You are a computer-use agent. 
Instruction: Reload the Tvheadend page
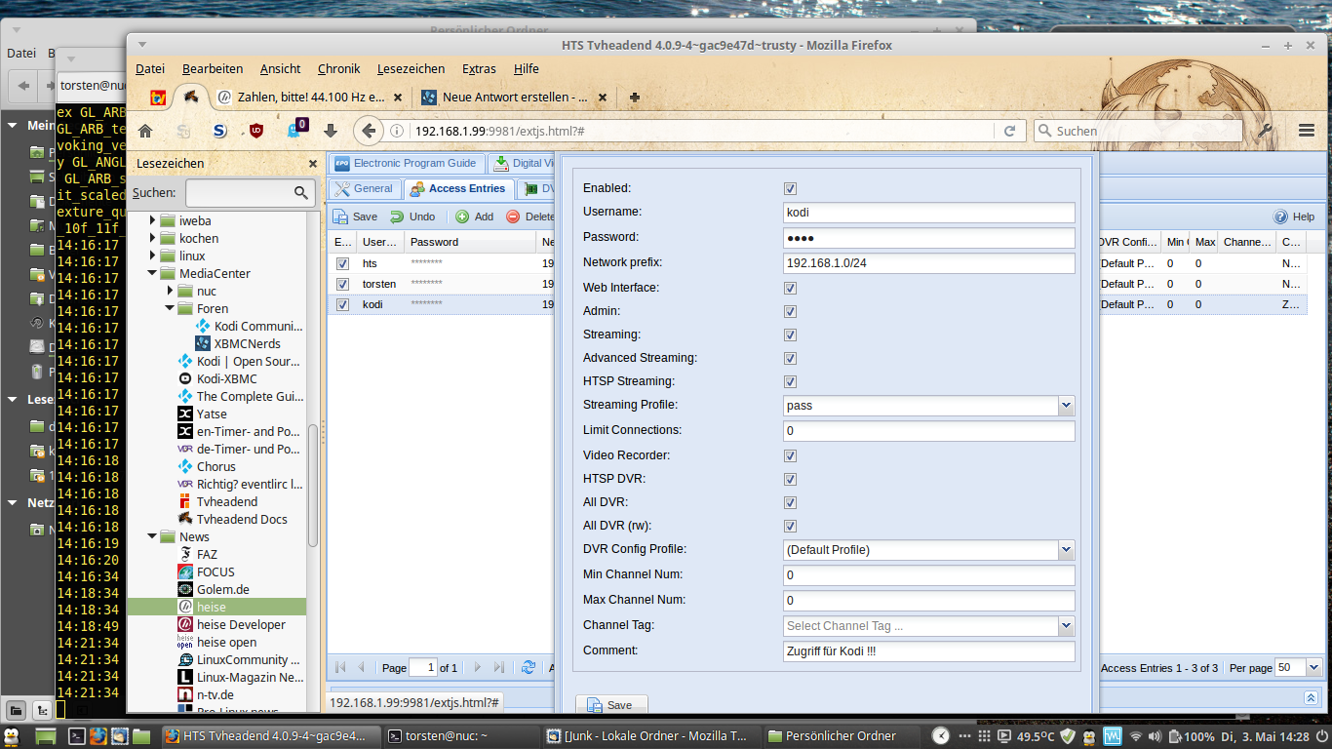1009,131
